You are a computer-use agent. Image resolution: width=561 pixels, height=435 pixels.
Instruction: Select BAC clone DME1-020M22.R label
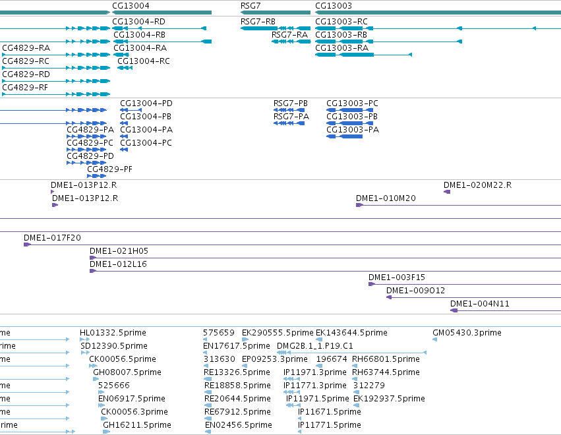478,185
